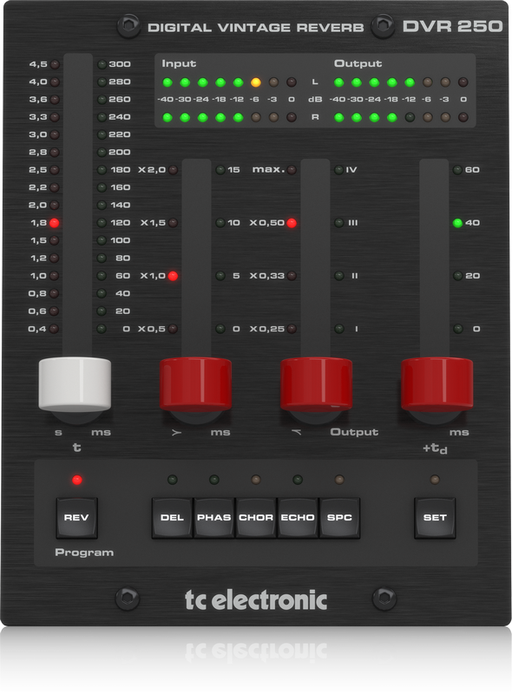This screenshot has height=694, width=512.
Task: Click the indicator LED above ECHO
Action: pyautogui.click(x=298, y=480)
